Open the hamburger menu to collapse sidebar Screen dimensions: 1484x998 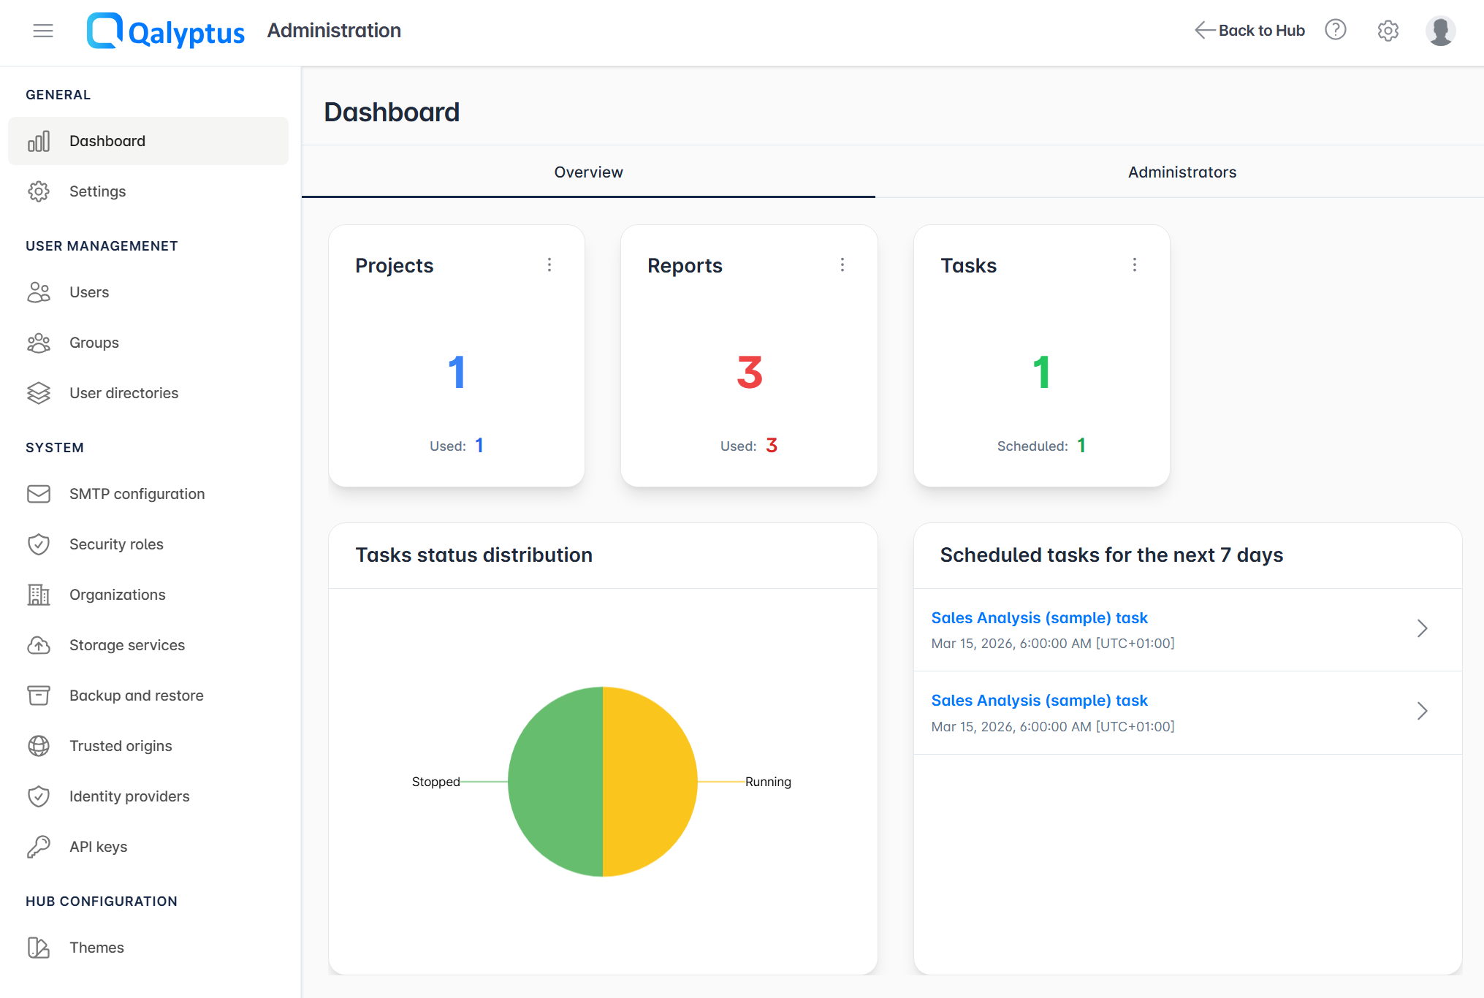[x=42, y=30]
